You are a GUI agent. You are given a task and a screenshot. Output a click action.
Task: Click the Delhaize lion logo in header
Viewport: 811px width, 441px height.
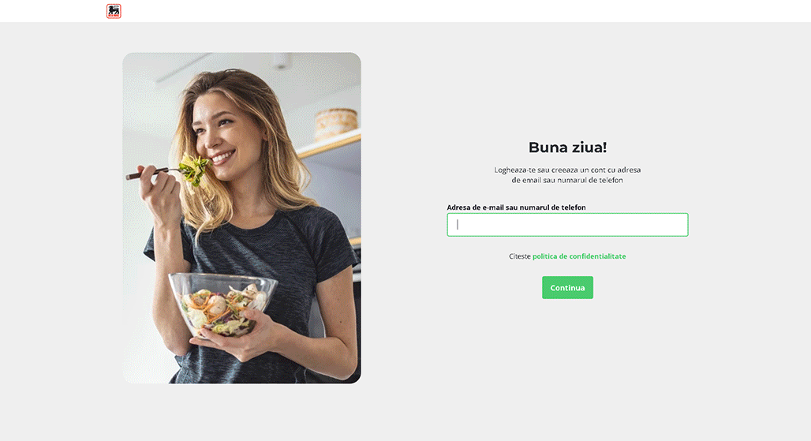pos(114,11)
